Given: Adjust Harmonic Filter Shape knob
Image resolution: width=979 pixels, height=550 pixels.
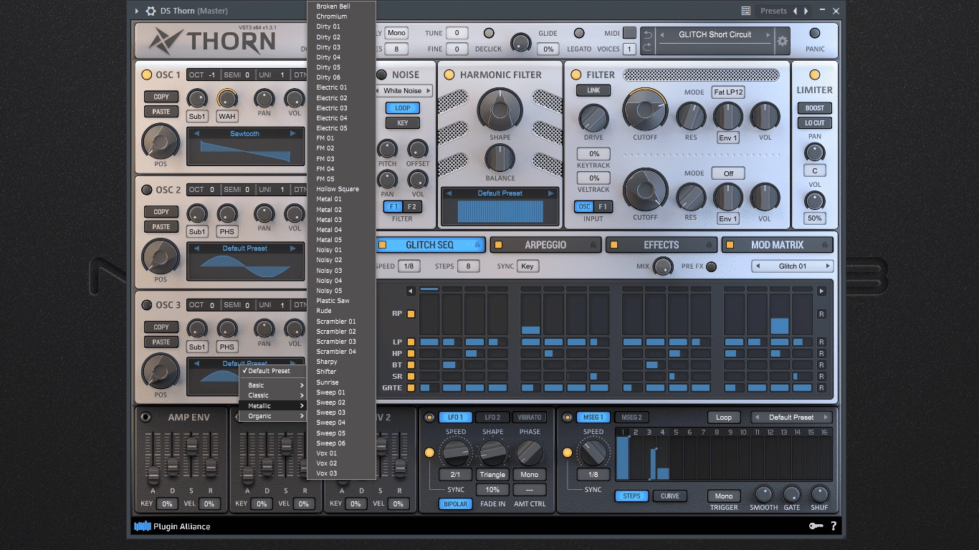Looking at the screenshot, I should tap(500, 110).
